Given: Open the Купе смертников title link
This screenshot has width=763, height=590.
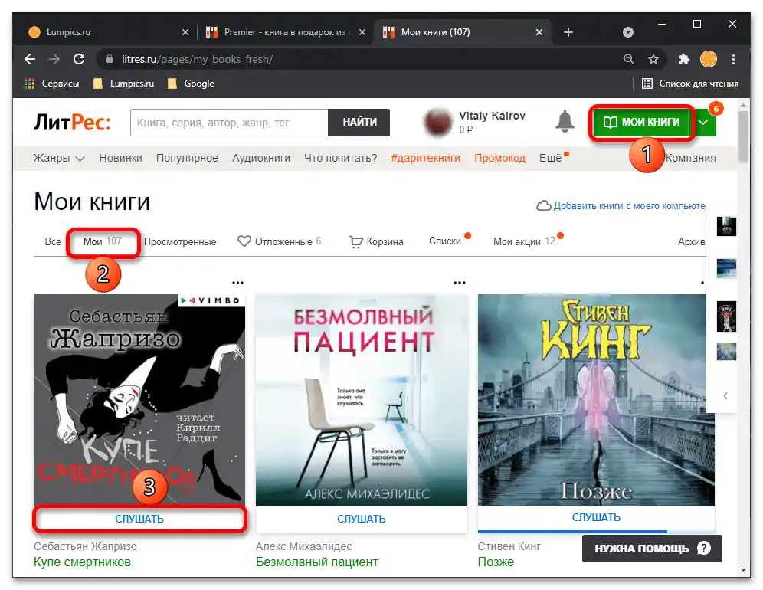Looking at the screenshot, I should [82, 562].
